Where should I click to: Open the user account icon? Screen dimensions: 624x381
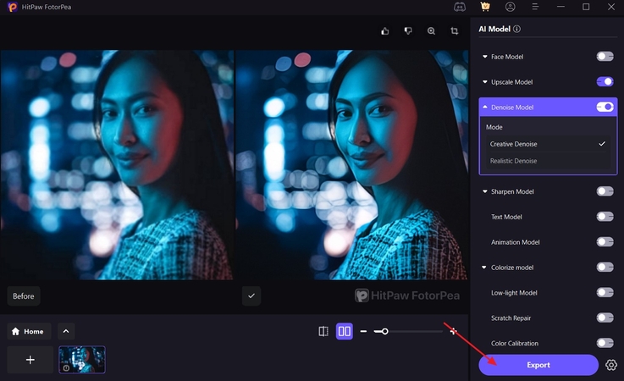(511, 7)
